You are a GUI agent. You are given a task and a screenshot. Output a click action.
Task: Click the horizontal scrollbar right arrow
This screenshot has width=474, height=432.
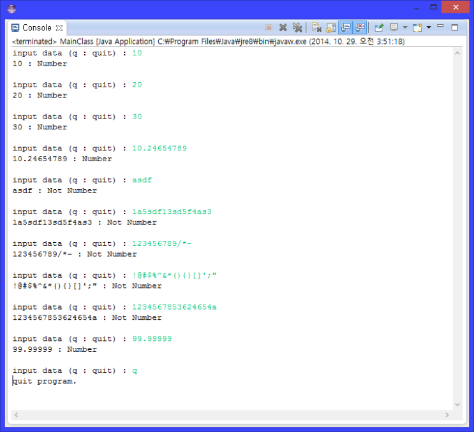(x=448, y=415)
